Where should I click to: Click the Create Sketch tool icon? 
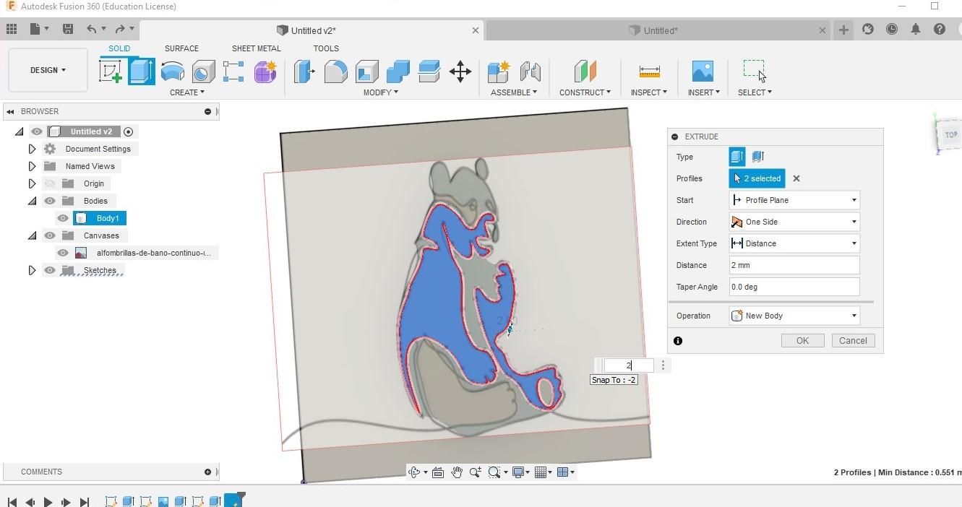pos(111,71)
